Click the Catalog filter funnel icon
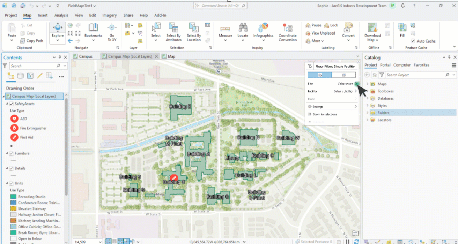The image size is (458, 244). click(382, 75)
